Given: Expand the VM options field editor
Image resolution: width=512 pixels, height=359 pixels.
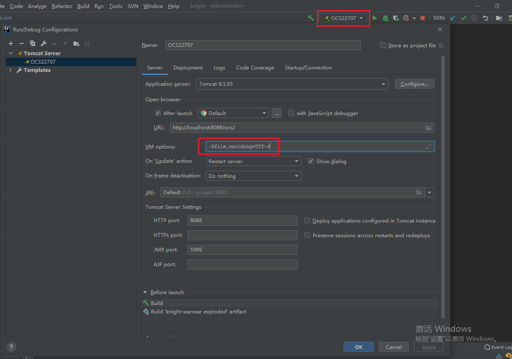Looking at the screenshot, I should [428, 146].
